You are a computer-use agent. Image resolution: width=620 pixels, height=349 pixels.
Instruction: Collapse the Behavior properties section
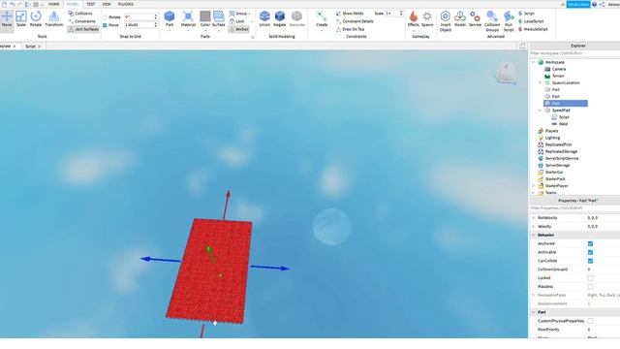(x=534, y=235)
